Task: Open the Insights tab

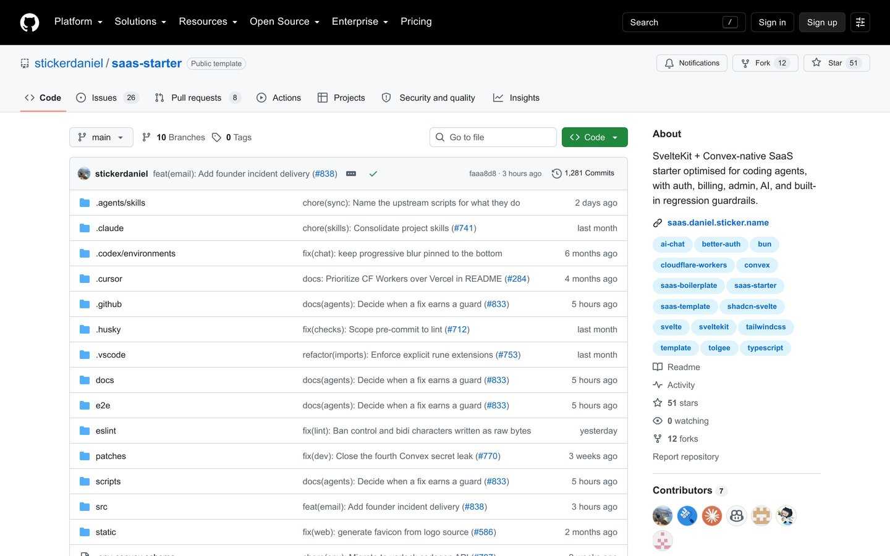Action: pyautogui.click(x=516, y=98)
